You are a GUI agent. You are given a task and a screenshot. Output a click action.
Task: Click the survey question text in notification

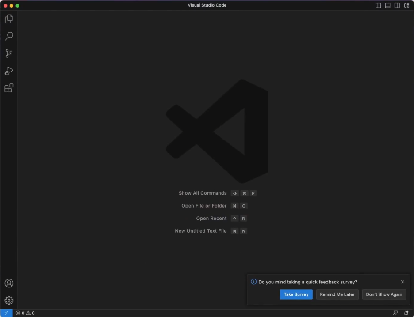pyautogui.click(x=307, y=282)
